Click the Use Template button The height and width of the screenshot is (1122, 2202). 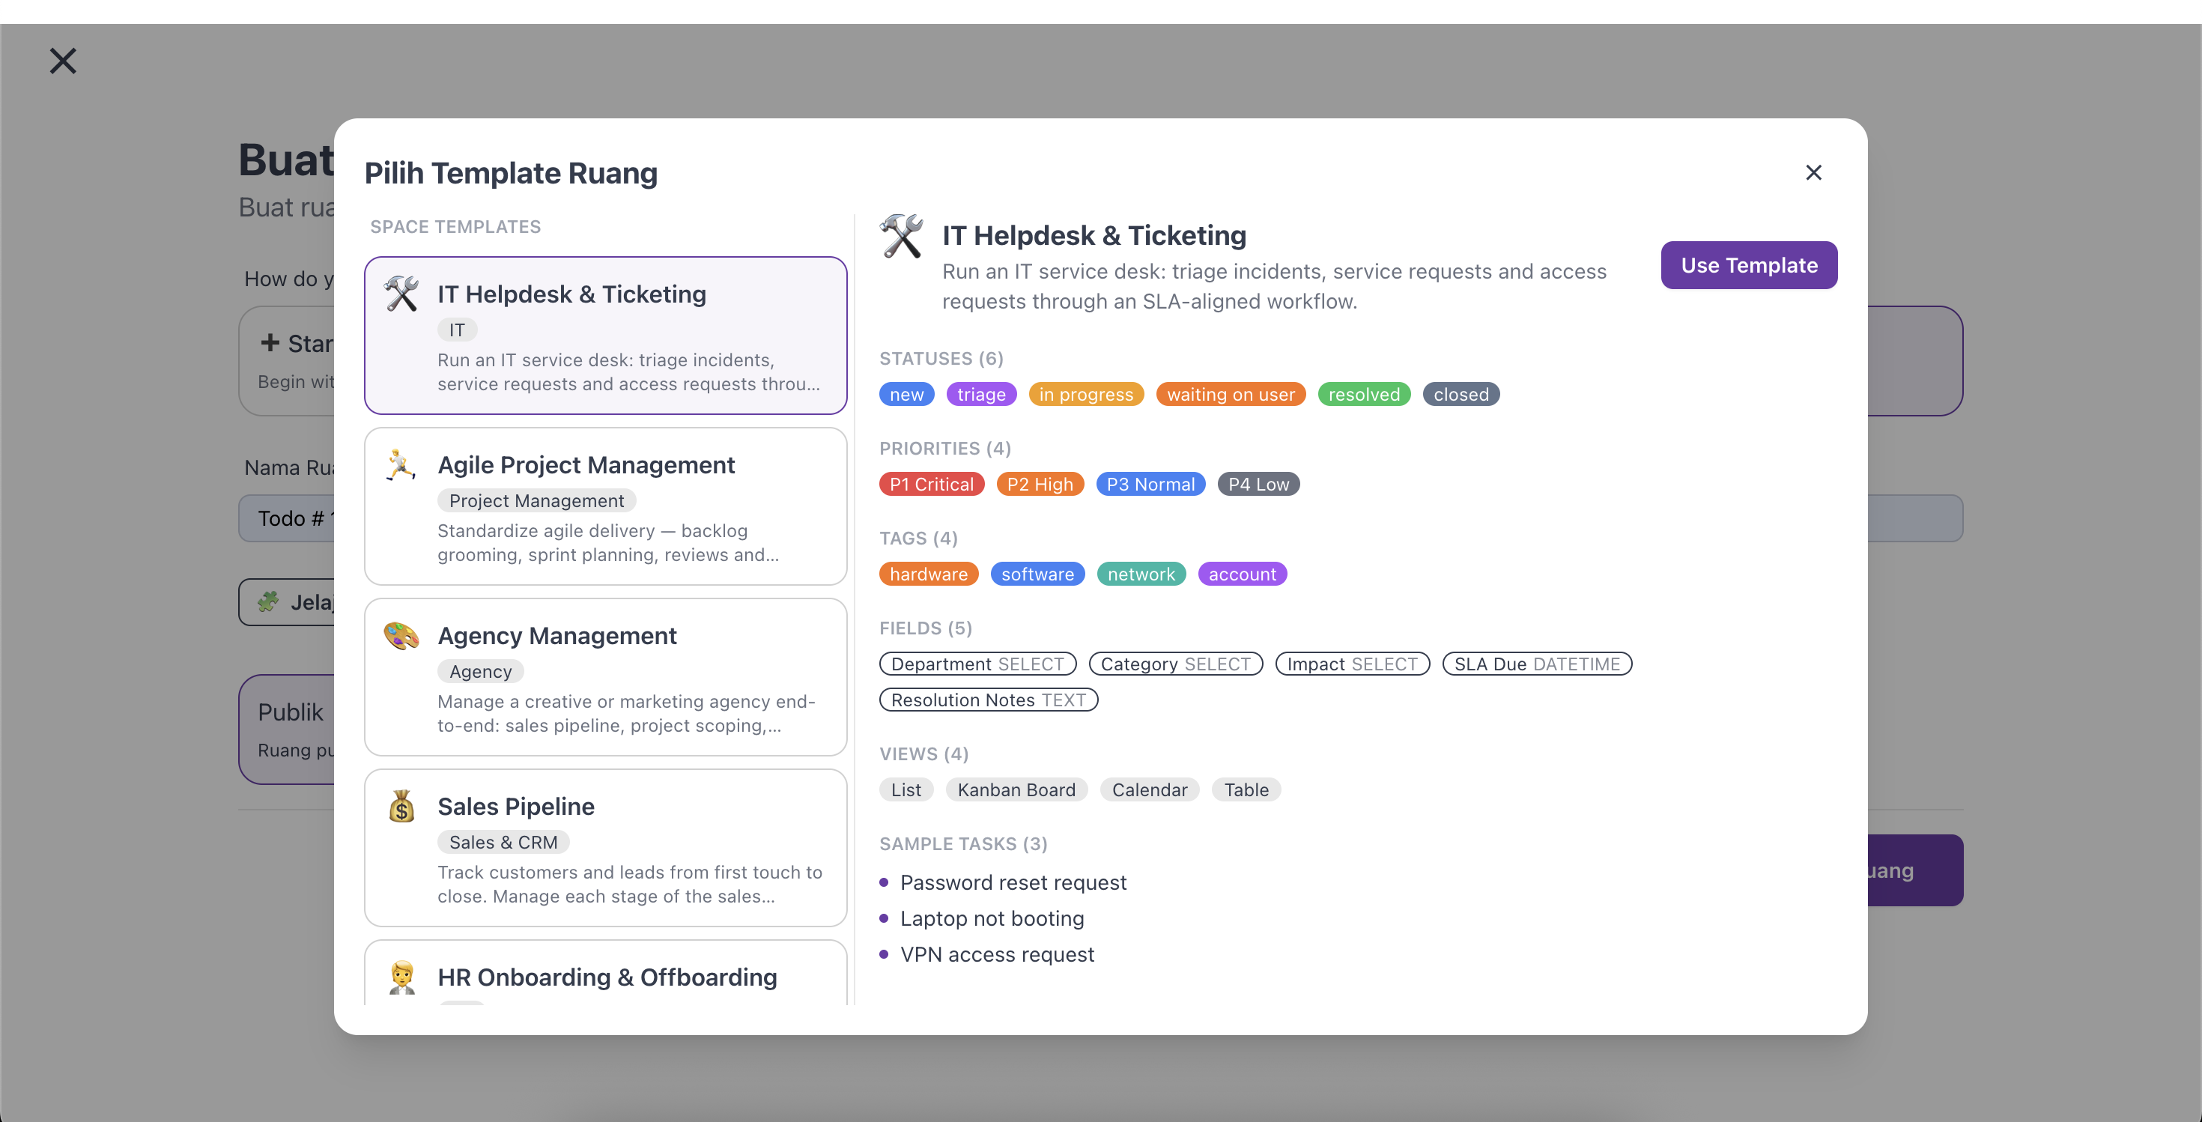[x=1749, y=265]
